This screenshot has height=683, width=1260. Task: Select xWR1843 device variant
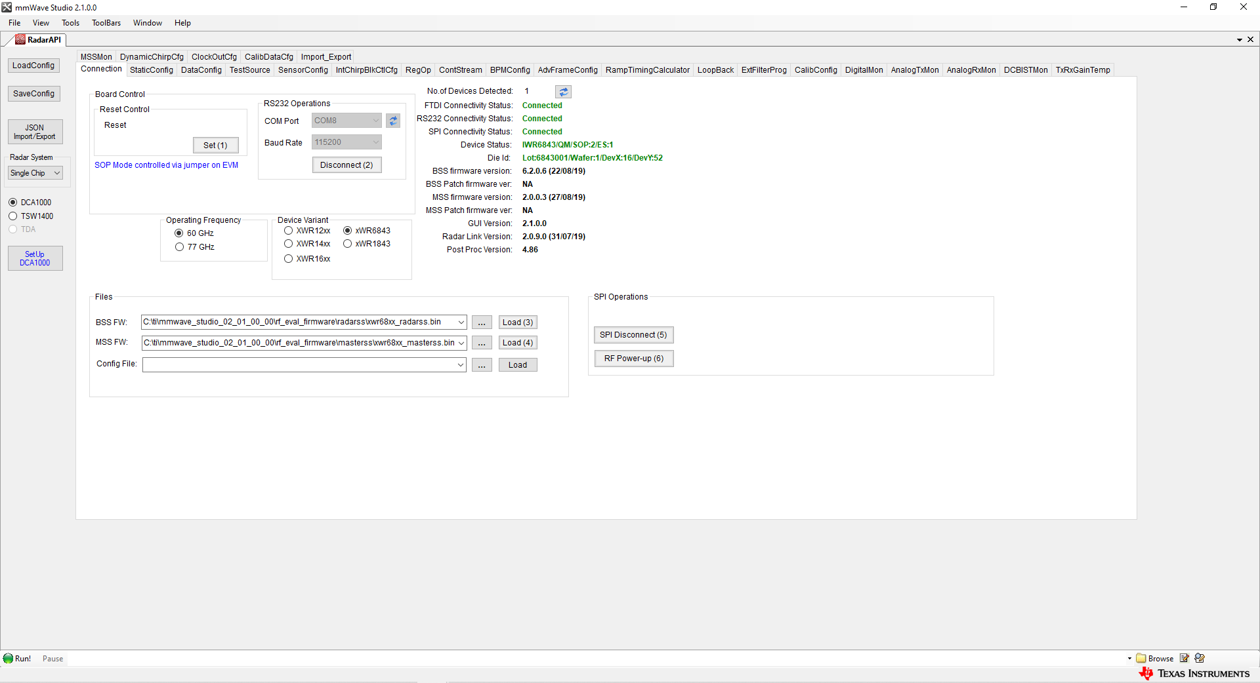[347, 244]
